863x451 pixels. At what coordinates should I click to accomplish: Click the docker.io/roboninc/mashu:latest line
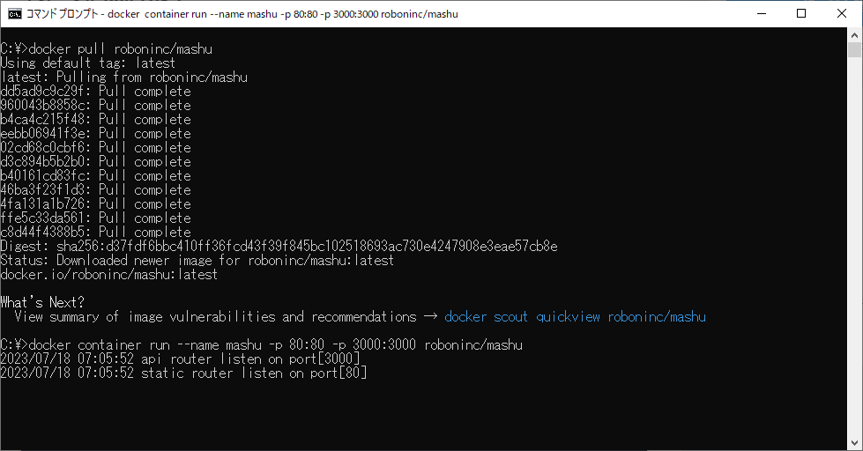click(108, 274)
